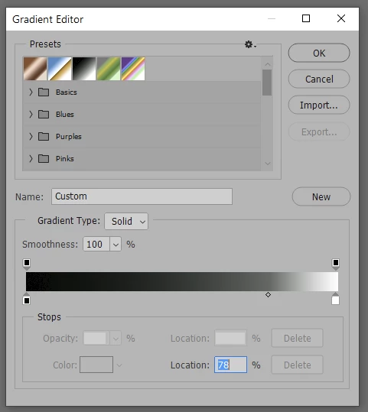This screenshot has height=412, width=368.
Task: Expand the Pinks folder chevron
Action: [31, 159]
